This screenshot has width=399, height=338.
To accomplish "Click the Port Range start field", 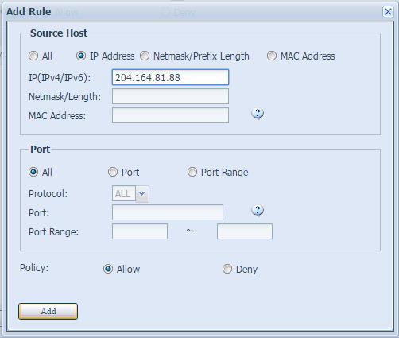I will click(140, 231).
